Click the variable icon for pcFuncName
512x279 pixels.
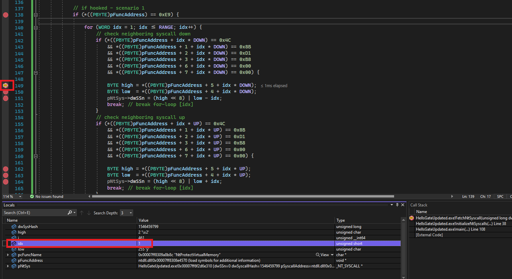(x=14, y=255)
